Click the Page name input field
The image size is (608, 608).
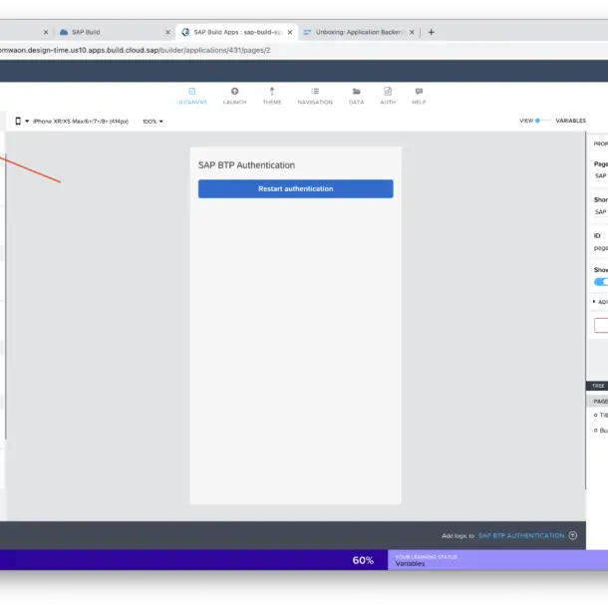[x=601, y=176]
